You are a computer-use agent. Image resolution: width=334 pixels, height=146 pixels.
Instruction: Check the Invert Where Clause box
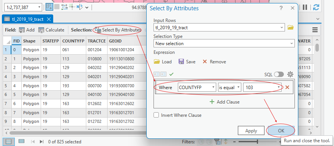[156, 115]
